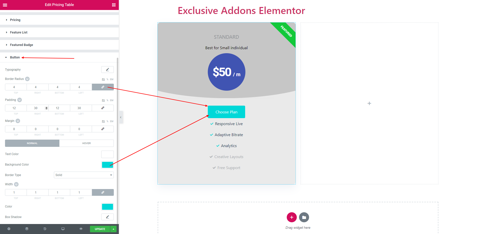477x234 pixels.
Task: Open the Navigator layers icon
Action: [x=27, y=229]
